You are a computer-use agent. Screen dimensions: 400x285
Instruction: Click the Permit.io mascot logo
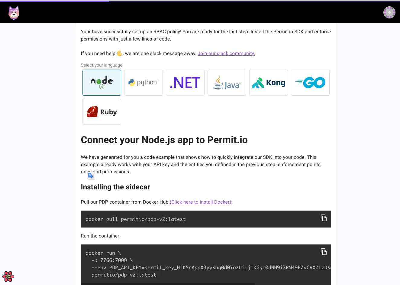(14, 13)
